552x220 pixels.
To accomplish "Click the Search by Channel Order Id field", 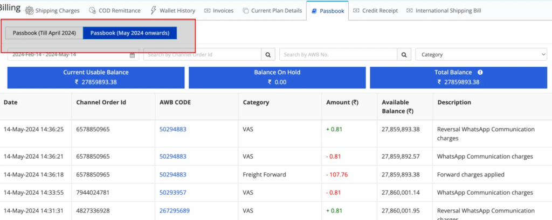I will point(202,54).
